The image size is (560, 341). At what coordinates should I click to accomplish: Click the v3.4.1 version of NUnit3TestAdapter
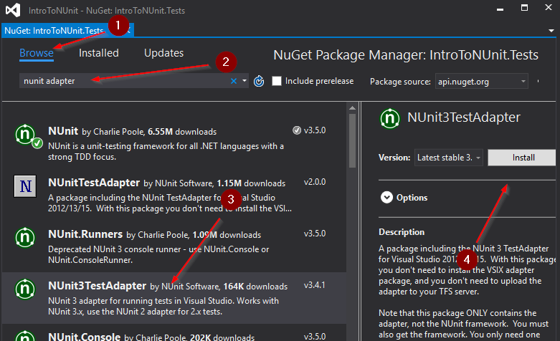tap(315, 285)
